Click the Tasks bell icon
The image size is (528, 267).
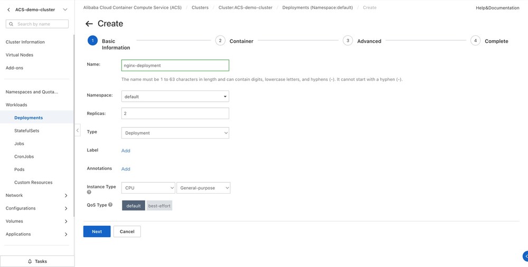pos(30,261)
